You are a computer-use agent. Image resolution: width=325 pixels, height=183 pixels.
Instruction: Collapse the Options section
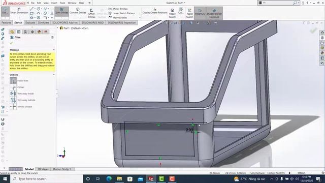point(54,75)
